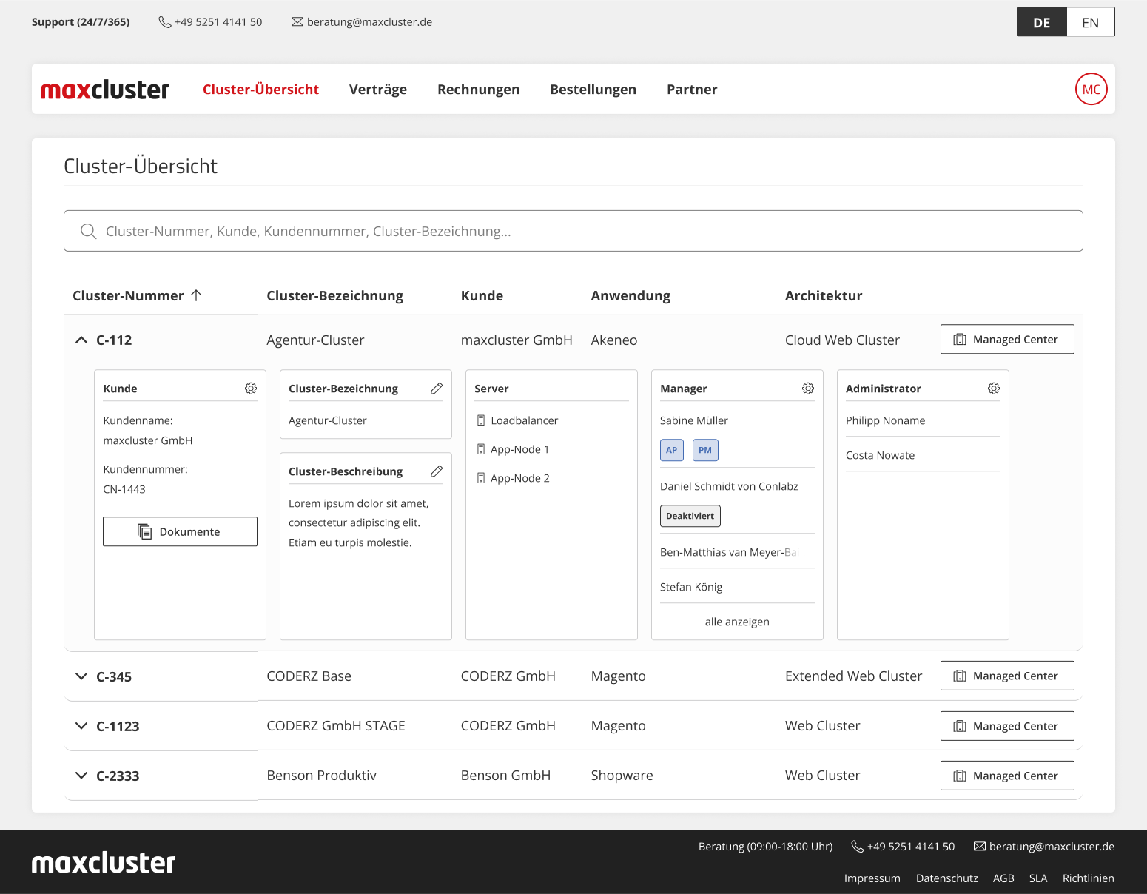Click the footer mail envelope icon
Image resolution: width=1147 pixels, height=894 pixels.
tap(980, 847)
